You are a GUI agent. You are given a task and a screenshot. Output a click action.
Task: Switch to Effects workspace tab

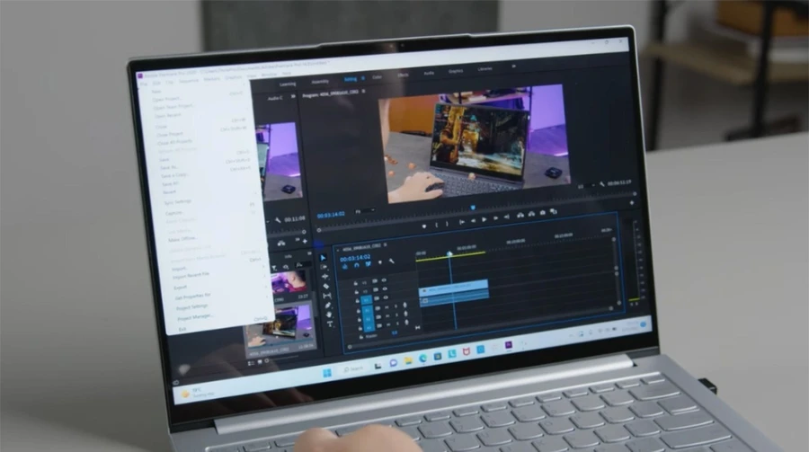pos(403,75)
